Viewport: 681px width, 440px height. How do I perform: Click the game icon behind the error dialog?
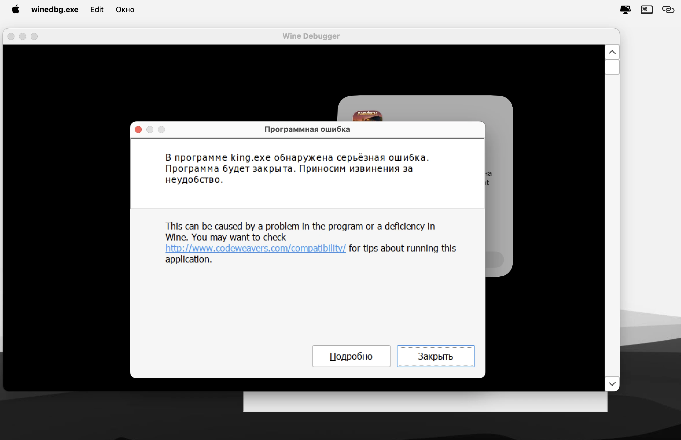[x=367, y=116]
